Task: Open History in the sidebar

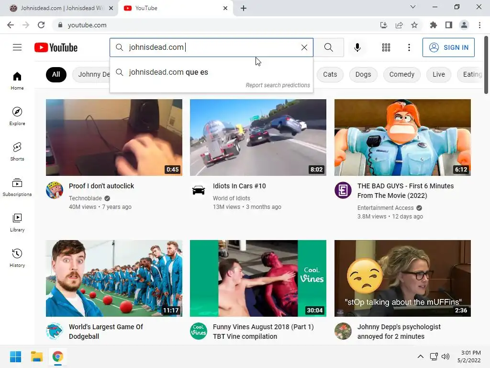Action: click(x=17, y=258)
